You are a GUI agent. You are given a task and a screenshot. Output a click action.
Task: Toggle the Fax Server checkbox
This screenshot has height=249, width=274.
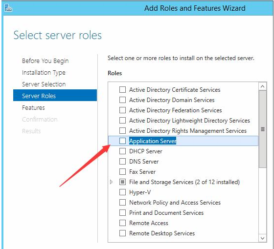pyautogui.click(x=122, y=171)
